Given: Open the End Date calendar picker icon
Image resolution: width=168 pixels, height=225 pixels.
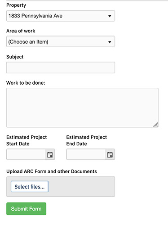Looking at the screenshot, I should 110,154.
